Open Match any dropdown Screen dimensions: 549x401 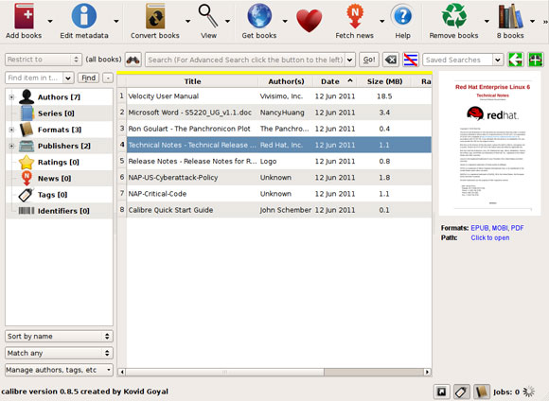[59, 353]
